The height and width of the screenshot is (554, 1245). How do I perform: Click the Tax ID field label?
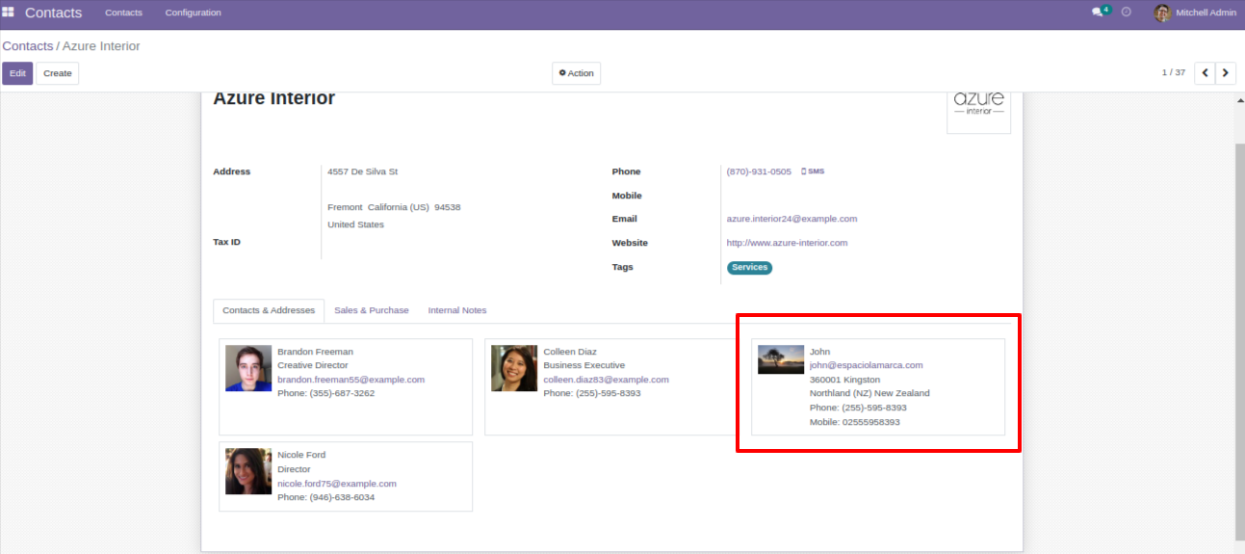point(226,242)
